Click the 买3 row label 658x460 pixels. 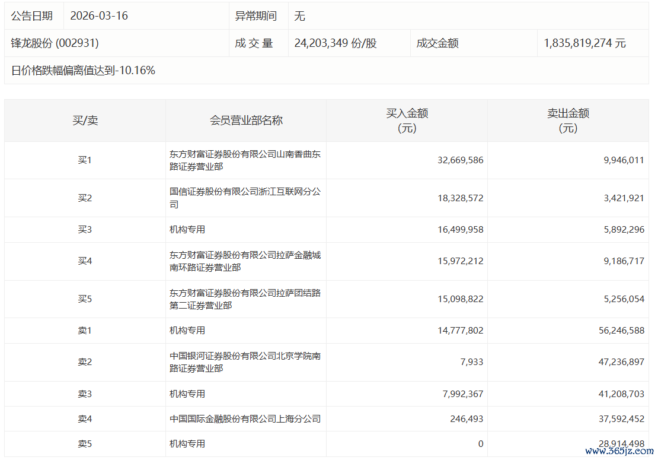(85, 229)
